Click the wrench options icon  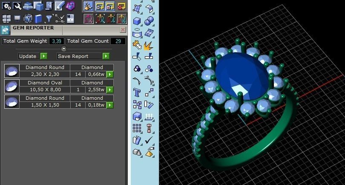pyautogui.click(x=17, y=6)
